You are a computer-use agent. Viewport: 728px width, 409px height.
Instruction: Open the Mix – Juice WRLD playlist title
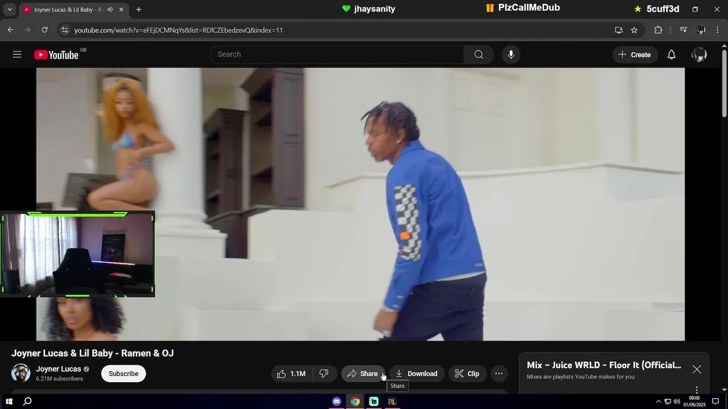[604, 365]
